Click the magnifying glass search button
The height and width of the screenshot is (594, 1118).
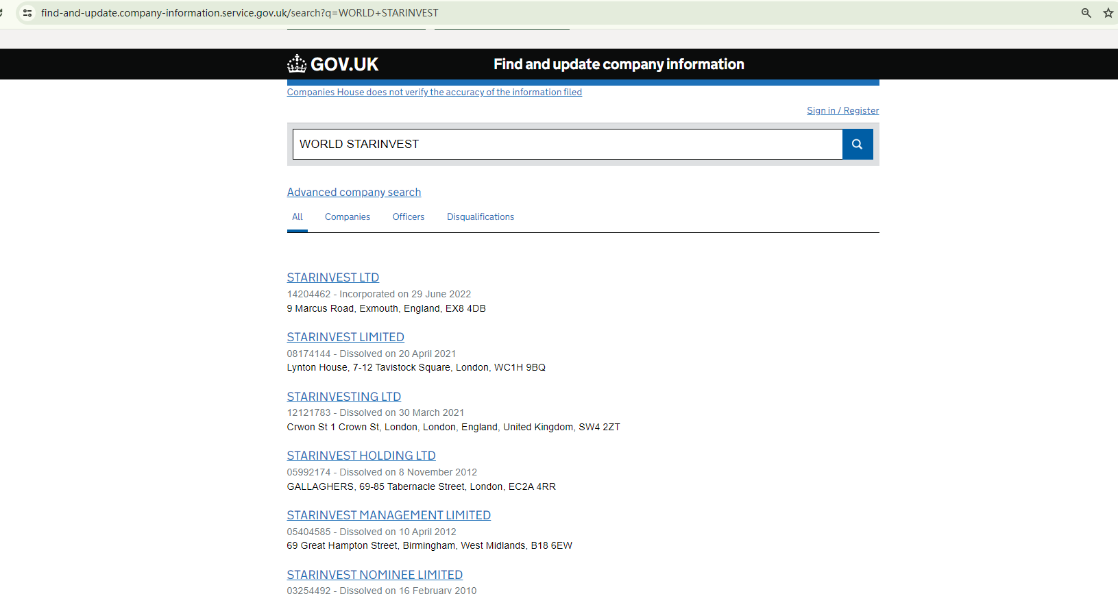(857, 145)
